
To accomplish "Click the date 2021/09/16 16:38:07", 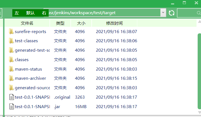I will coord(116,31).
